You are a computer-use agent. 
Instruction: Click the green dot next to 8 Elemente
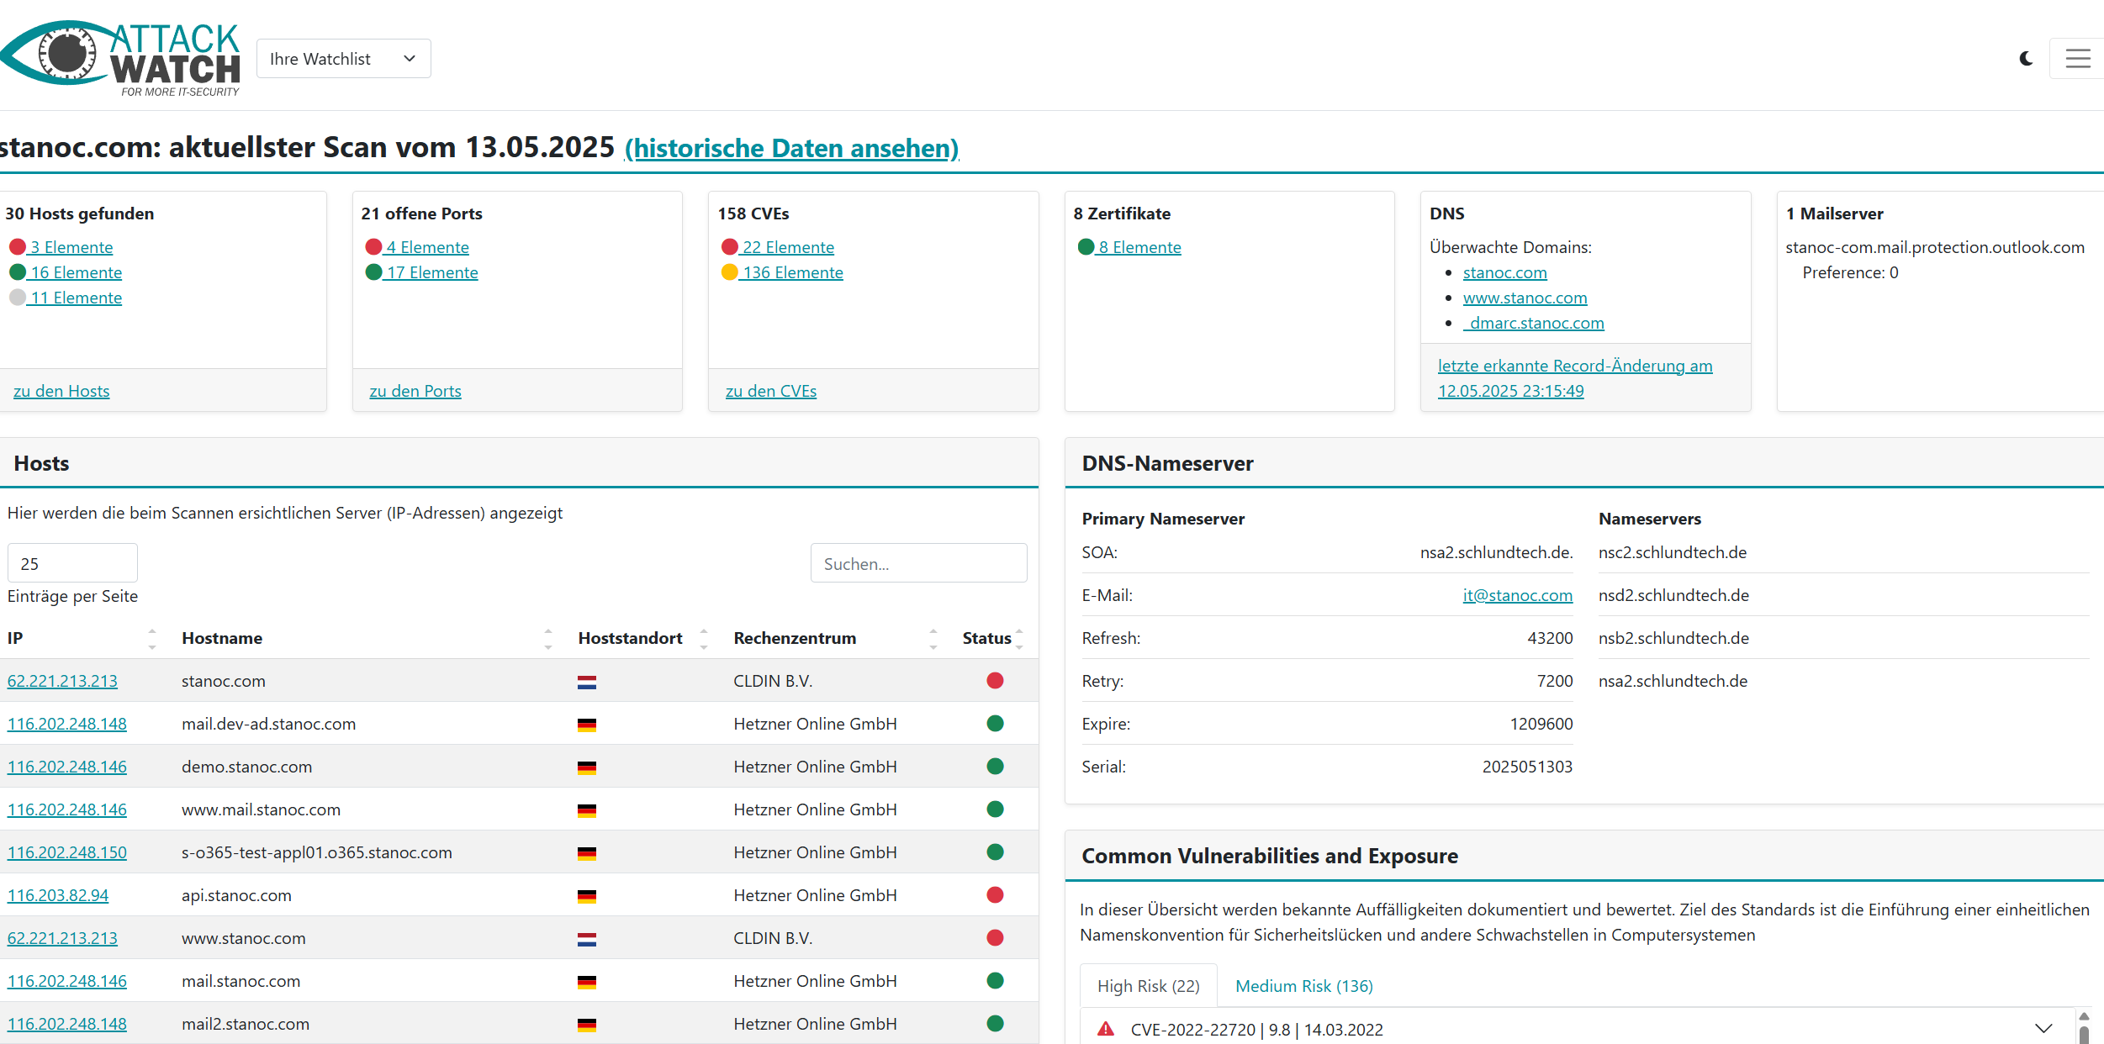1086,246
